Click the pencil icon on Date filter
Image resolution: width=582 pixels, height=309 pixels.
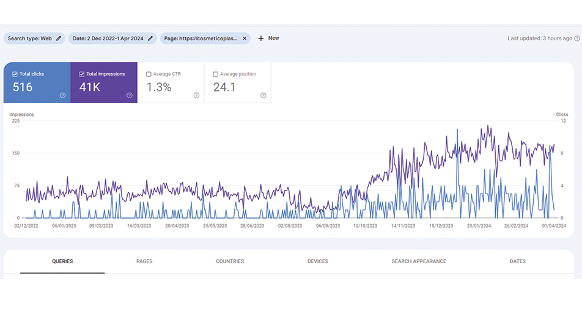[x=150, y=38]
